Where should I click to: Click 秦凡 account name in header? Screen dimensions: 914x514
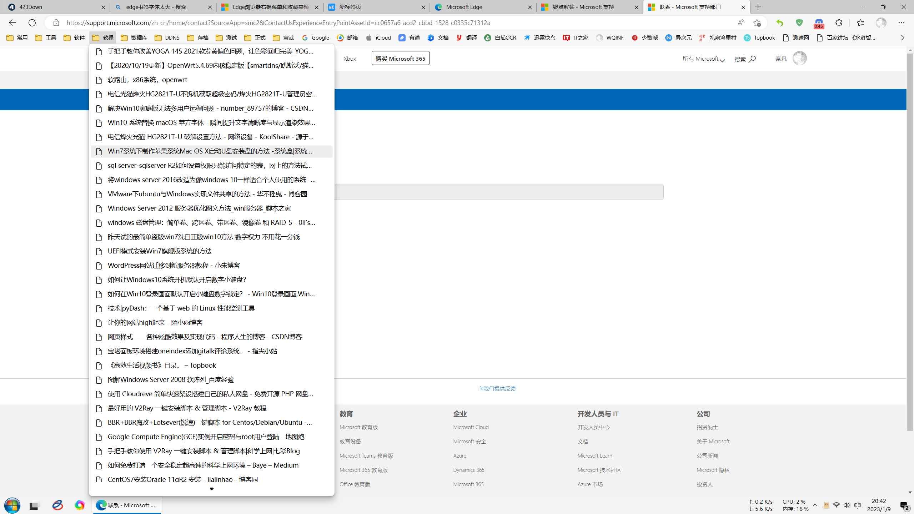781,59
